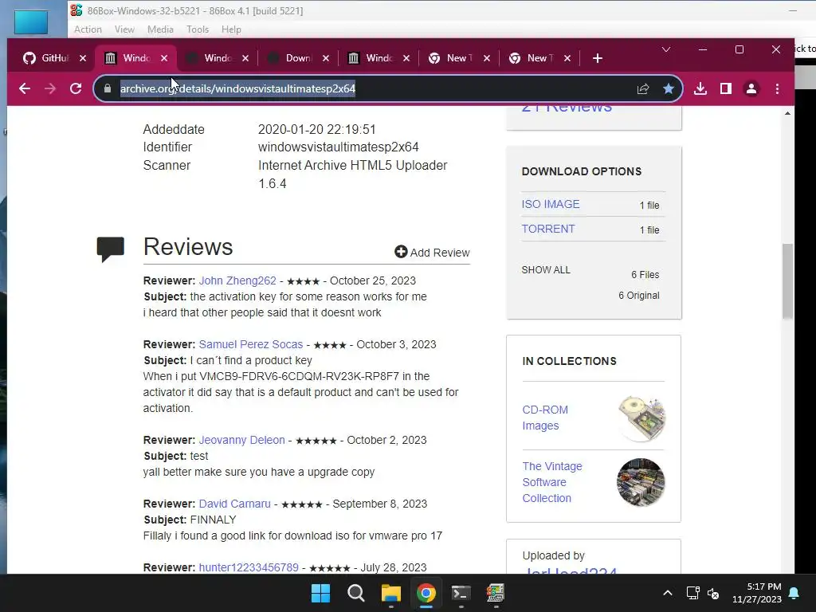Screen dimensions: 816x612
Task: Close the Down tab
Action: pos(326,58)
